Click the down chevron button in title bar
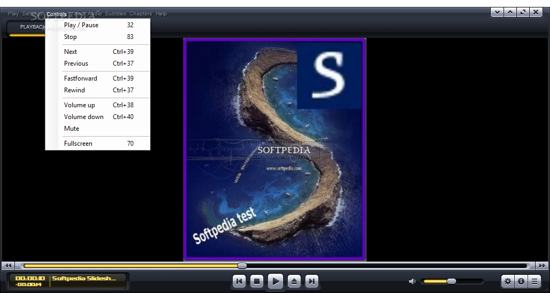 [x=497, y=13]
